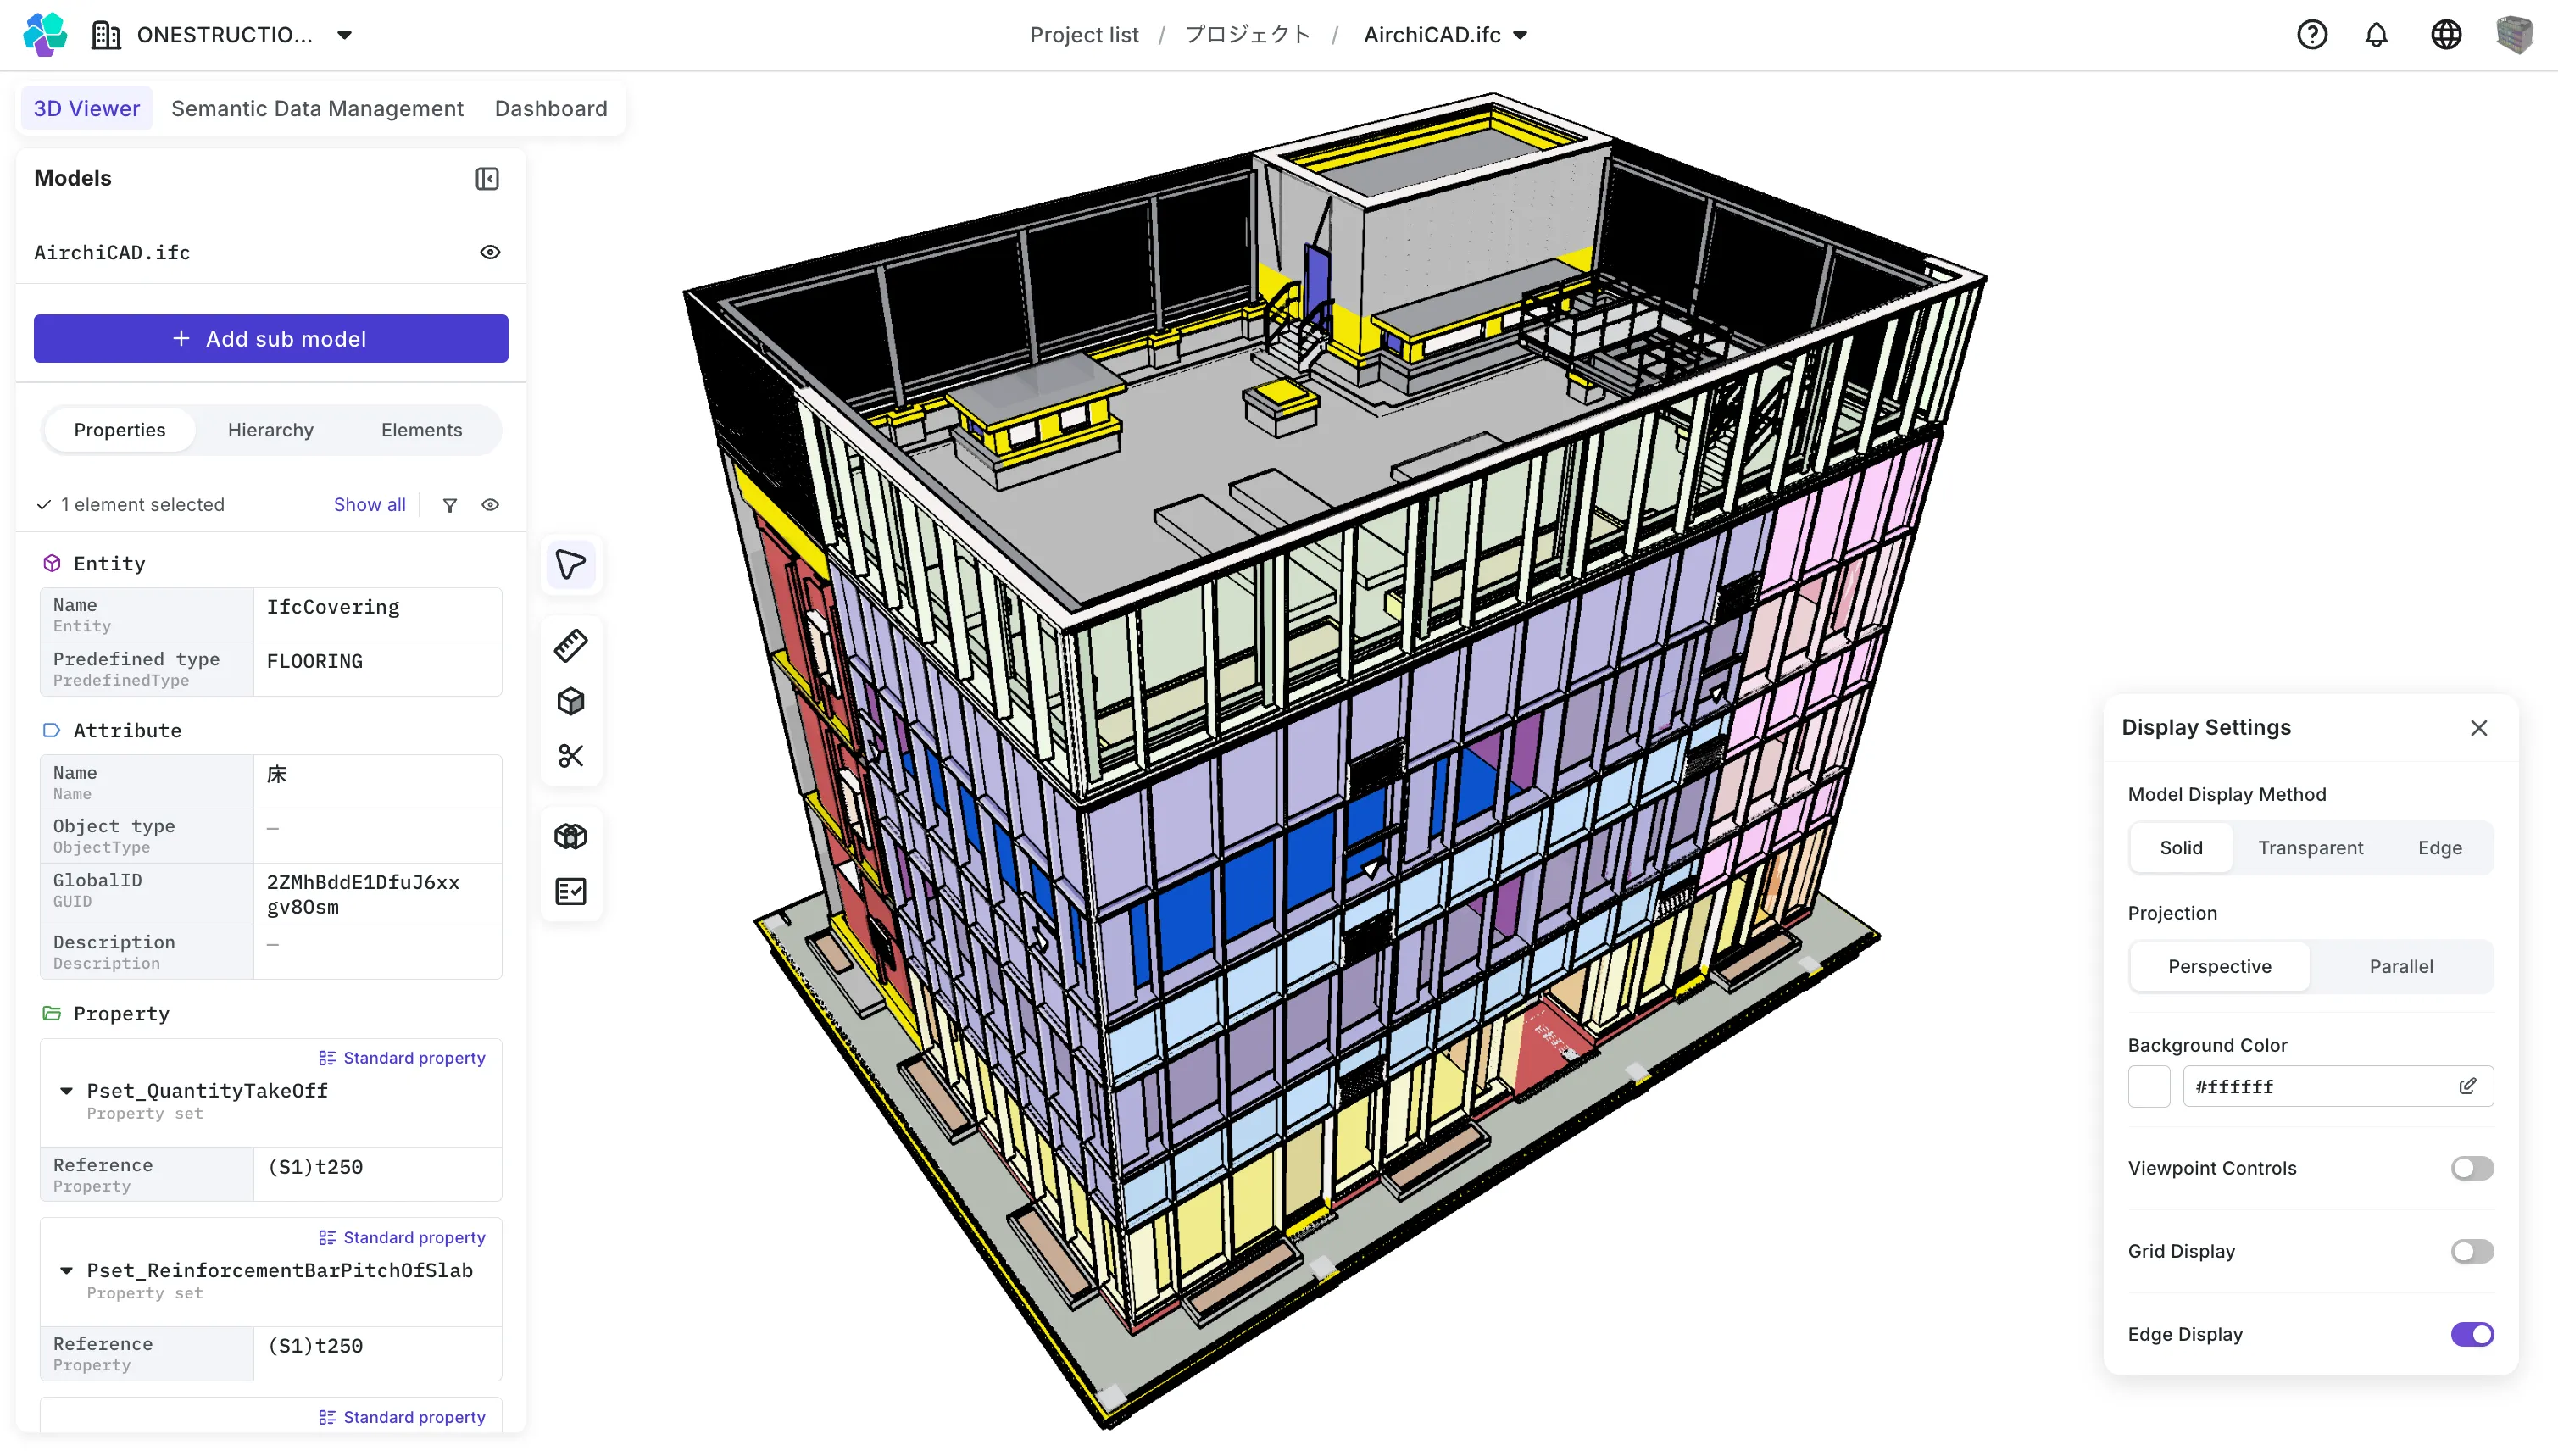Viewport: 2558px width, 1456px height.
Task: Collapse Pset_QuantityTakeOff property set
Action: tap(66, 1091)
